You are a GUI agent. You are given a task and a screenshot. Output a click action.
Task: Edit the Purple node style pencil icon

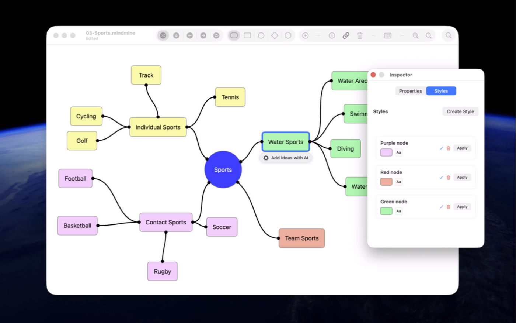click(x=441, y=148)
